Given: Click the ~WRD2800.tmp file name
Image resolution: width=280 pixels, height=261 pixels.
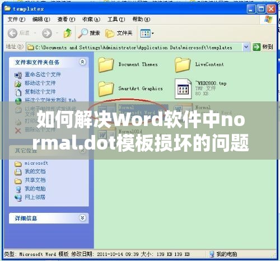Looking at the screenshot, I should click(x=211, y=83).
